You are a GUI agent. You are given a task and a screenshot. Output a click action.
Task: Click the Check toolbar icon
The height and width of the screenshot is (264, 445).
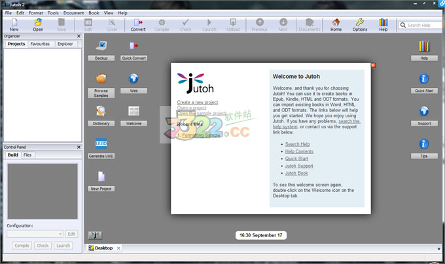pyautogui.click(x=186, y=25)
